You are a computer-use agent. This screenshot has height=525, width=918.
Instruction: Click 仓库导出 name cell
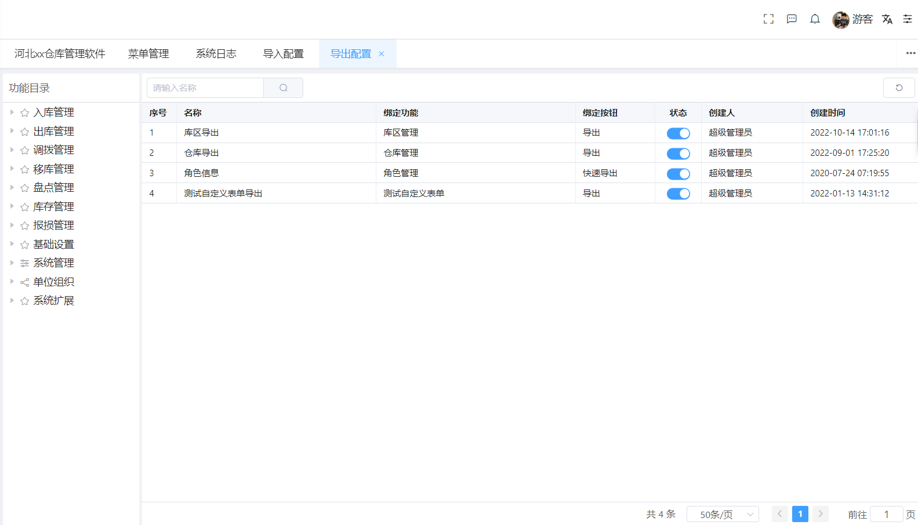pyautogui.click(x=201, y=153)
